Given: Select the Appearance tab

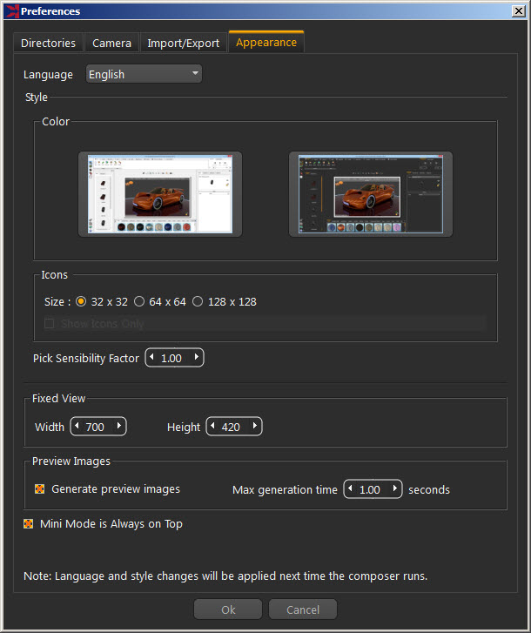Looking at the screenshot, I should [x=266, y=42].
